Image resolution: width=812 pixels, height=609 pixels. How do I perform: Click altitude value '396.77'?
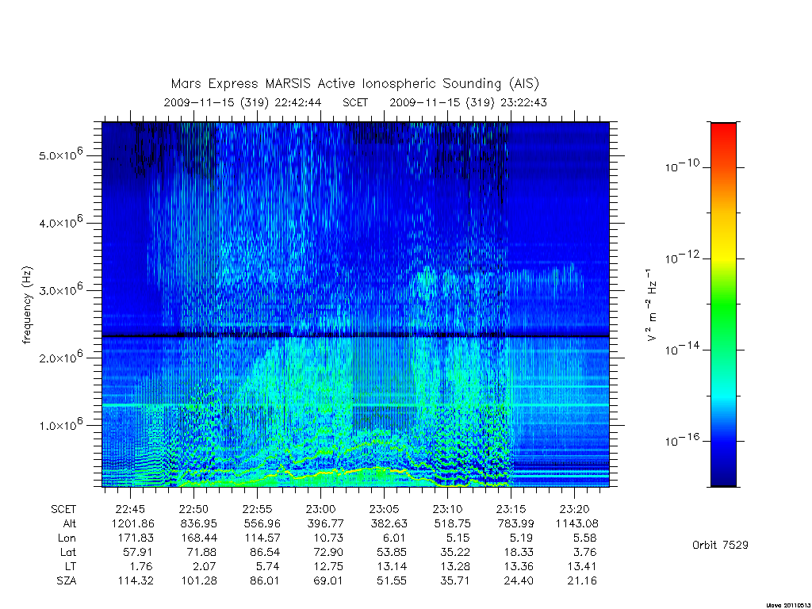[x=325, y=523]
